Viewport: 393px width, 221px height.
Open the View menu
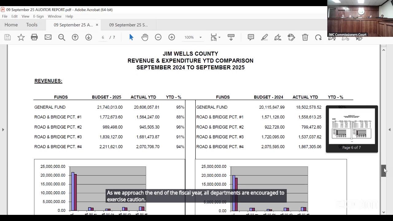(25, 16)
